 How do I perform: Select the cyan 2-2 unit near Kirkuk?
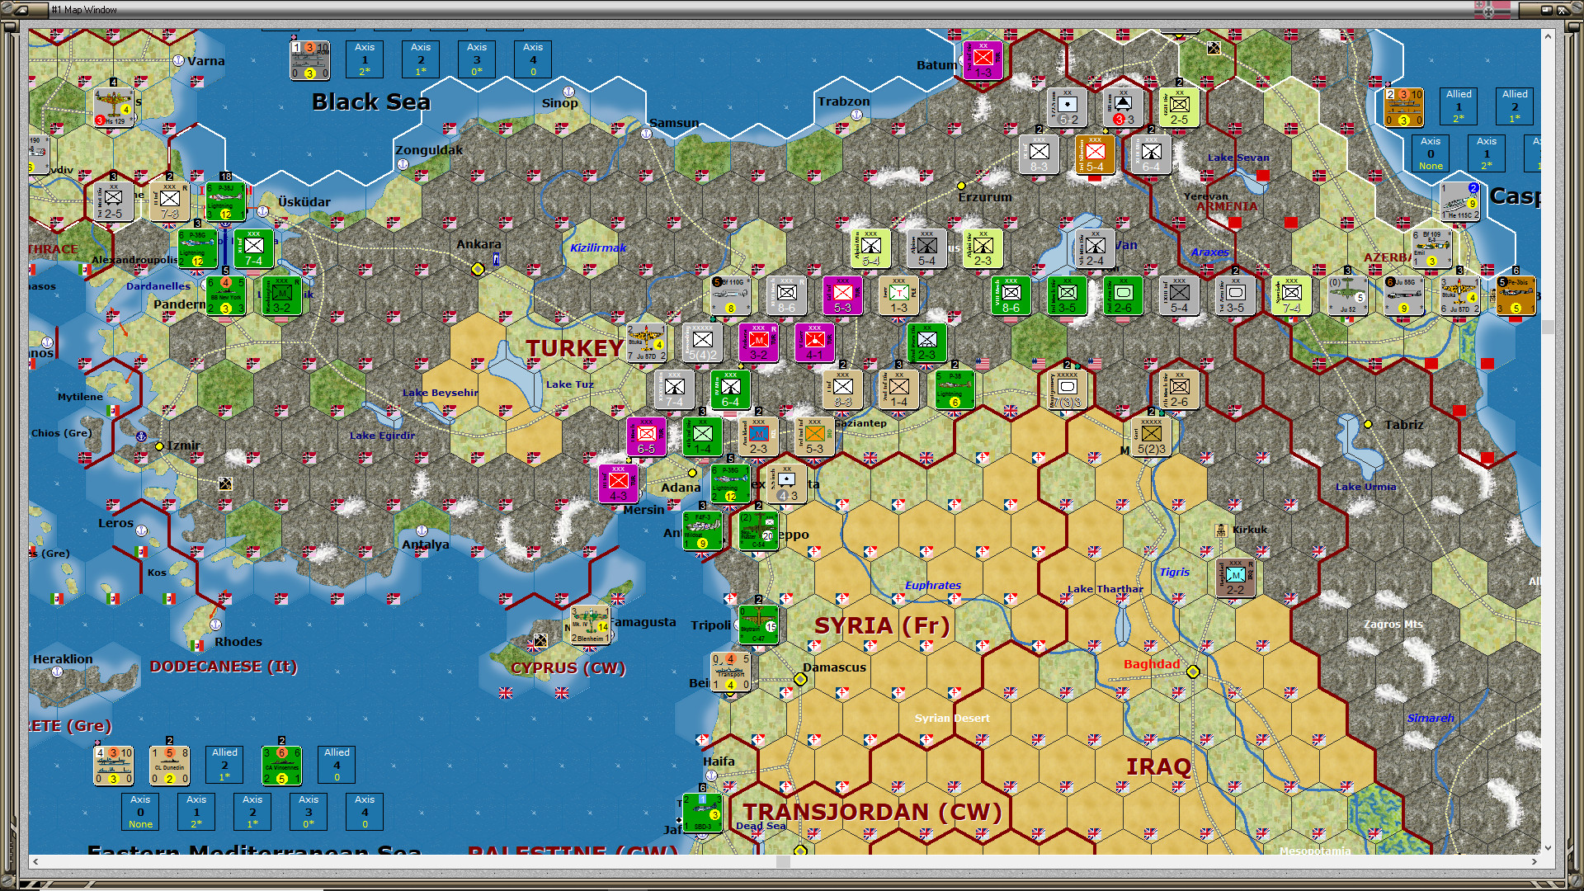coord(1235,577)
